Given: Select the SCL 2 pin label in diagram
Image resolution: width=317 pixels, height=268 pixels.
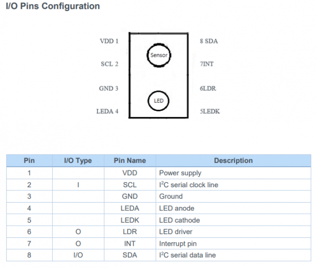Looking at the screenshot, I should pyautogui.click(x=109, y=64).
